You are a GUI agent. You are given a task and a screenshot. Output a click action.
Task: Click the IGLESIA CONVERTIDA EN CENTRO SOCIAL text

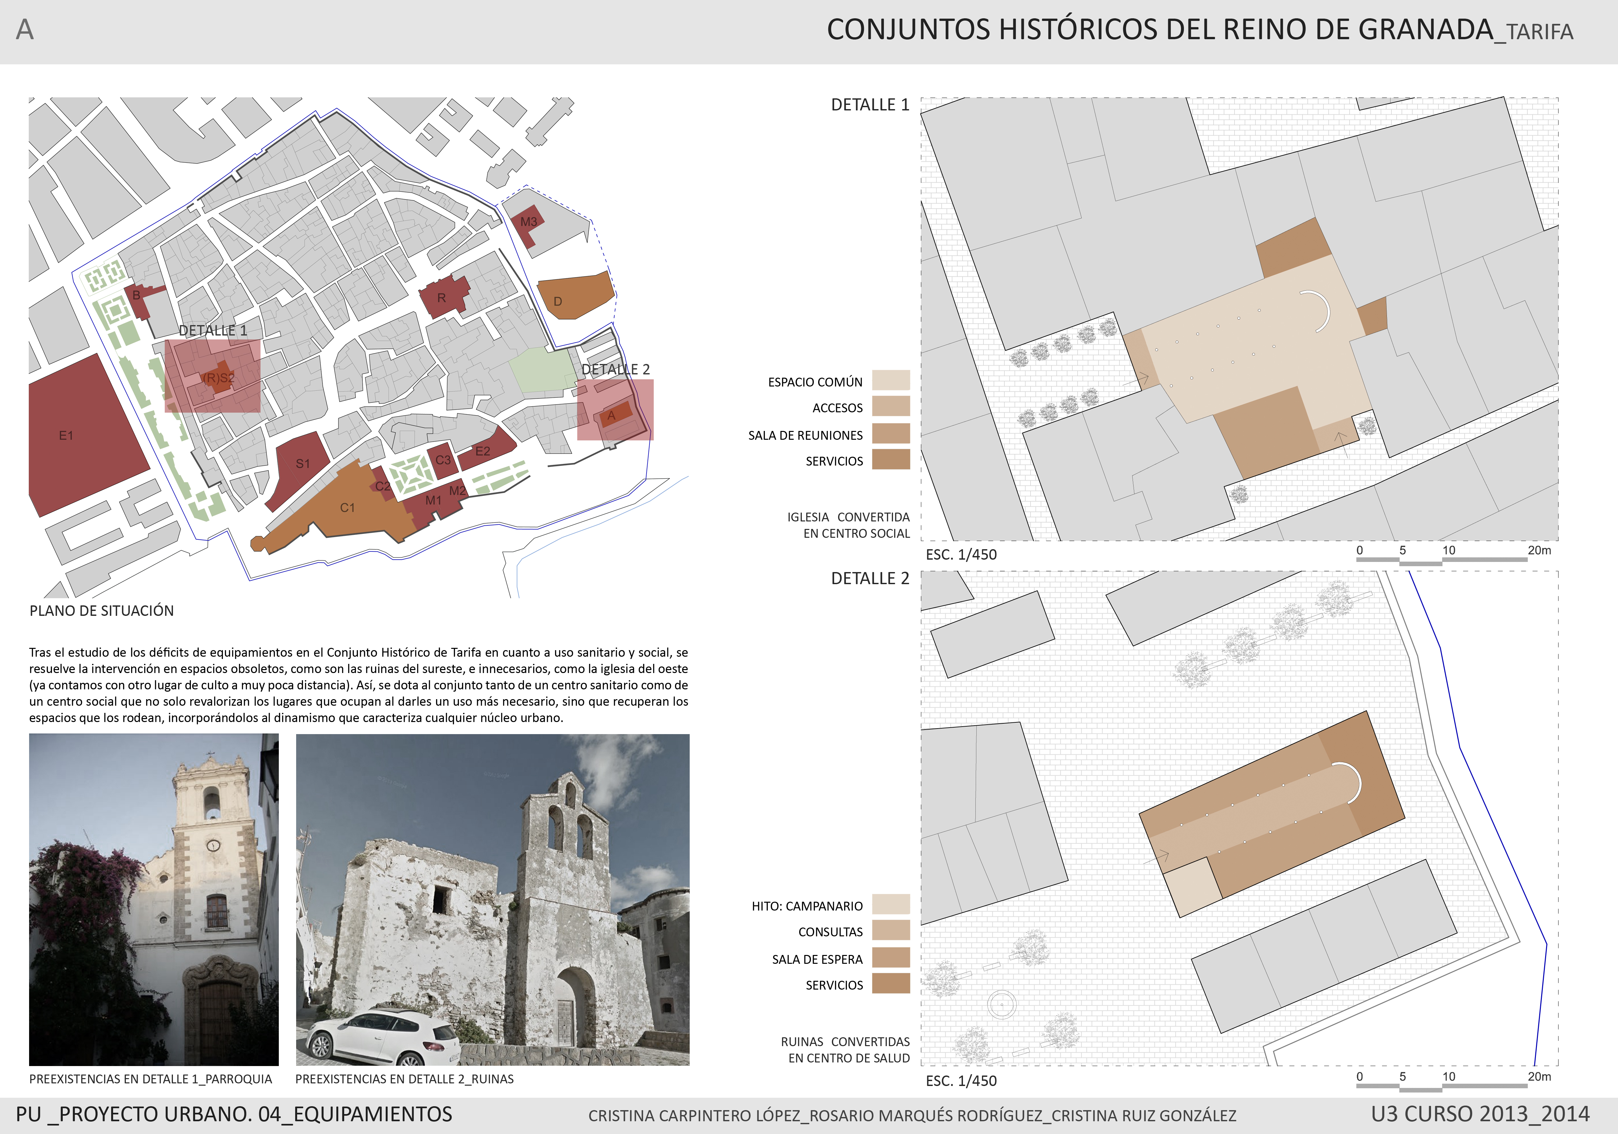[x=849, y=525]
